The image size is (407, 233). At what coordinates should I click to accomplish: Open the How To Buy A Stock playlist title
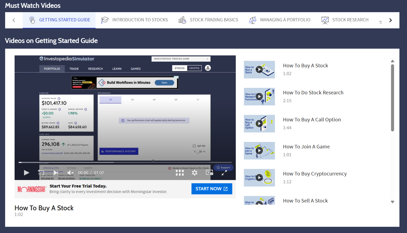click(x=305, y=66)
